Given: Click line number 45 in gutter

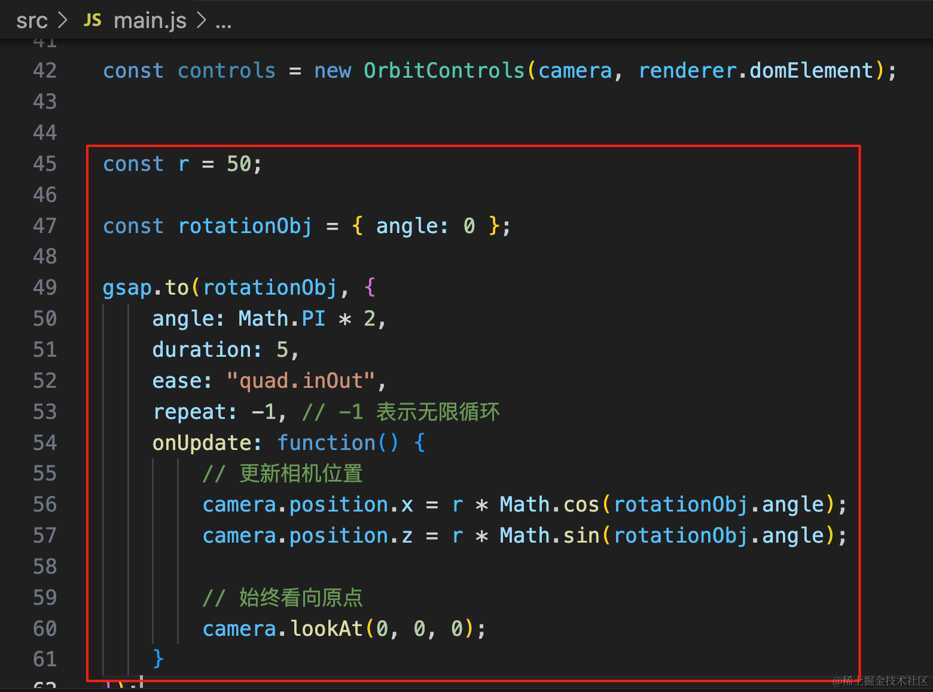Looking at the screenshot, I should [x=45, y=164].
